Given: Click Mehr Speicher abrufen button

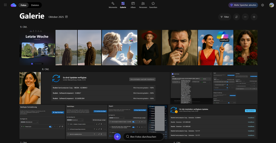Looking at the screenshot, I should tap(243, 5).
